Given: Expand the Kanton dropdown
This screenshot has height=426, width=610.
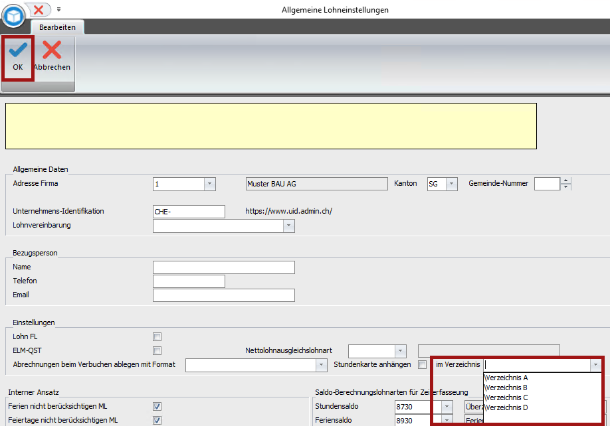Looking at the screenshot, I should tap(451, 184).
